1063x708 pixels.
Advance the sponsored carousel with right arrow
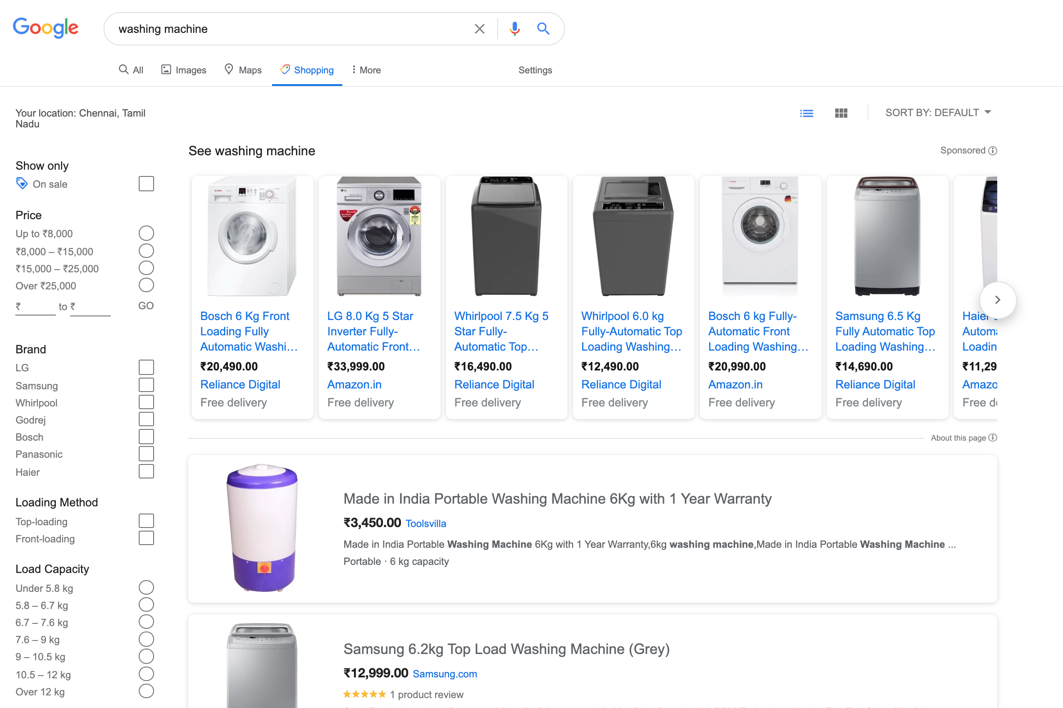(x=998, y=300)
